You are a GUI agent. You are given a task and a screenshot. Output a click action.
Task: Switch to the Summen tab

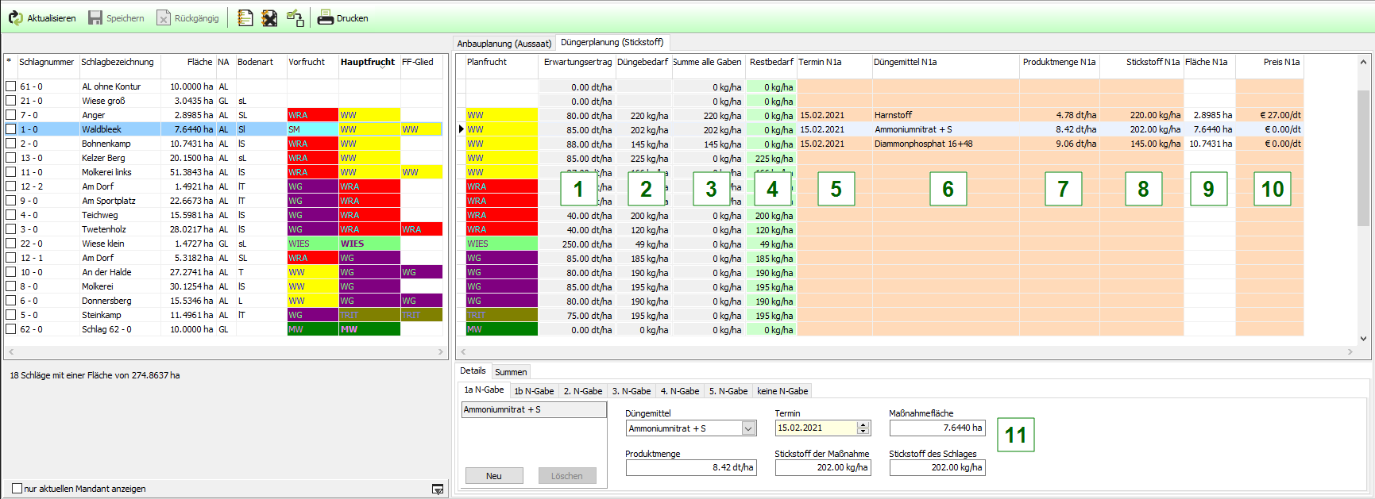point(511,372)
